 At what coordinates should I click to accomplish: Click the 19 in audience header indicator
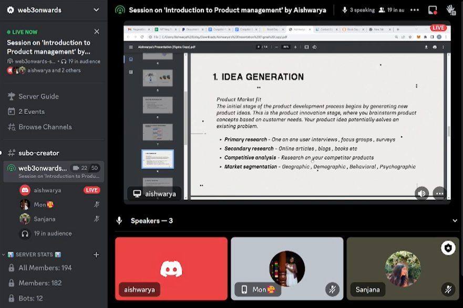point(392,10)
